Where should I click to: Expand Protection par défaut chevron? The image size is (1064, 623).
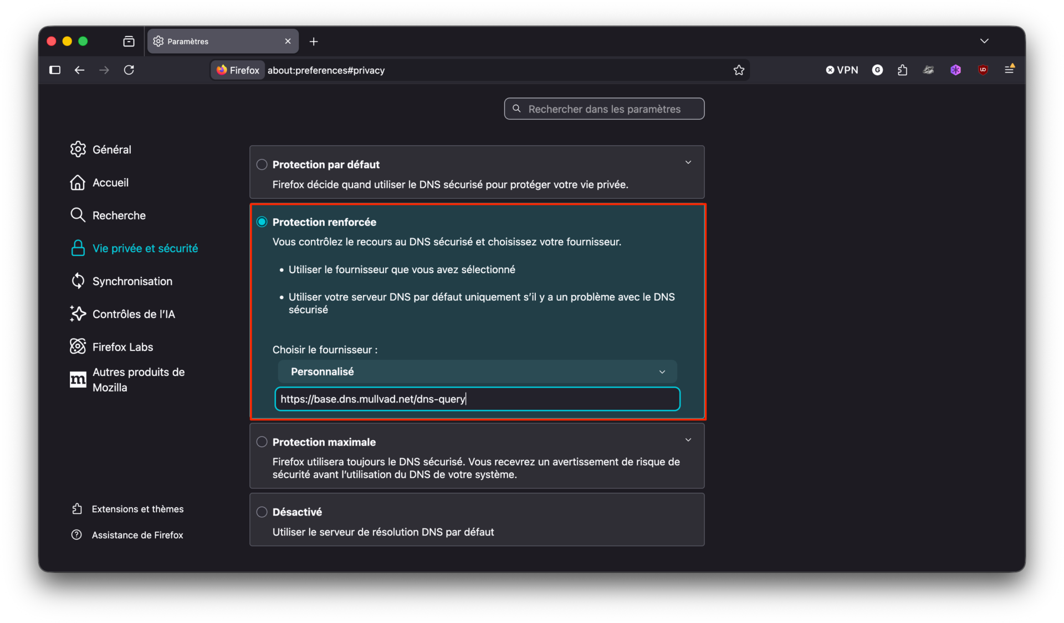[688, 162]
